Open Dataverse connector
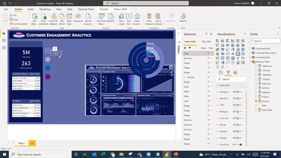 (78, 18)
